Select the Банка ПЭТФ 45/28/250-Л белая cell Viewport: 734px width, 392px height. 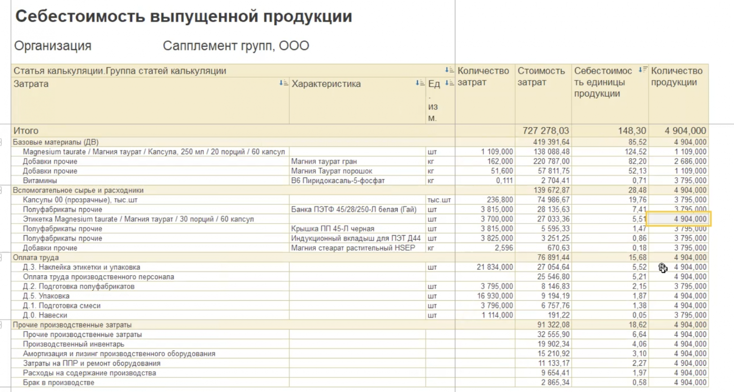[358, 209]
